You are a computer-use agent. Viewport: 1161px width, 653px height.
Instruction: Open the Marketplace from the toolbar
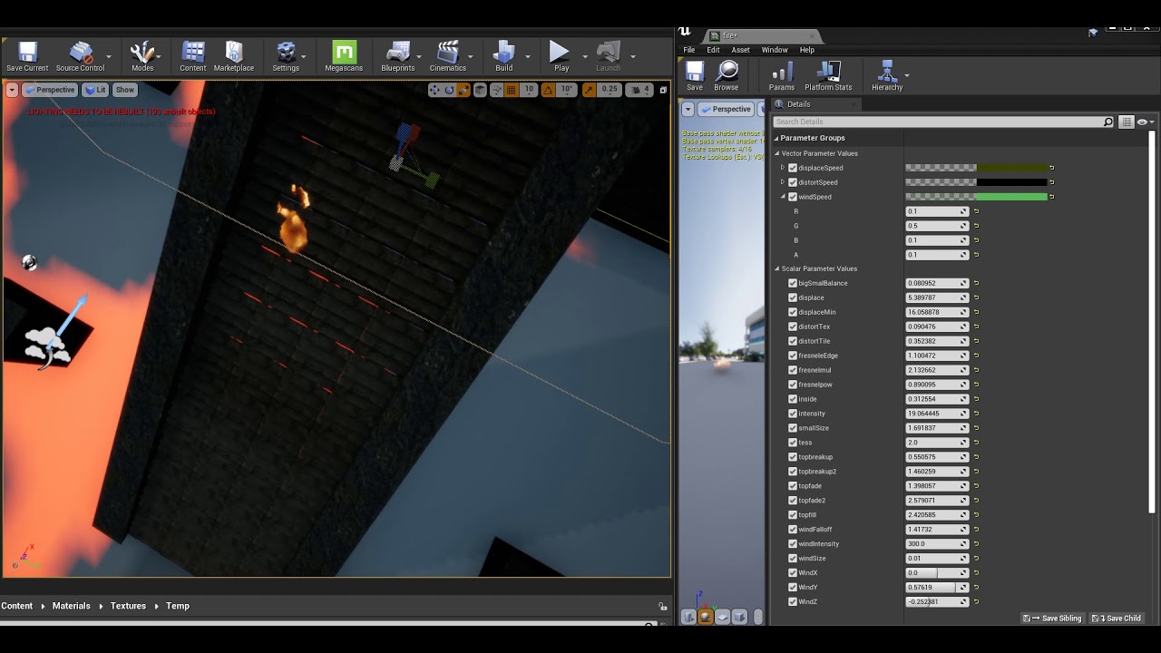pyautogui.click(x=234, y=56)
